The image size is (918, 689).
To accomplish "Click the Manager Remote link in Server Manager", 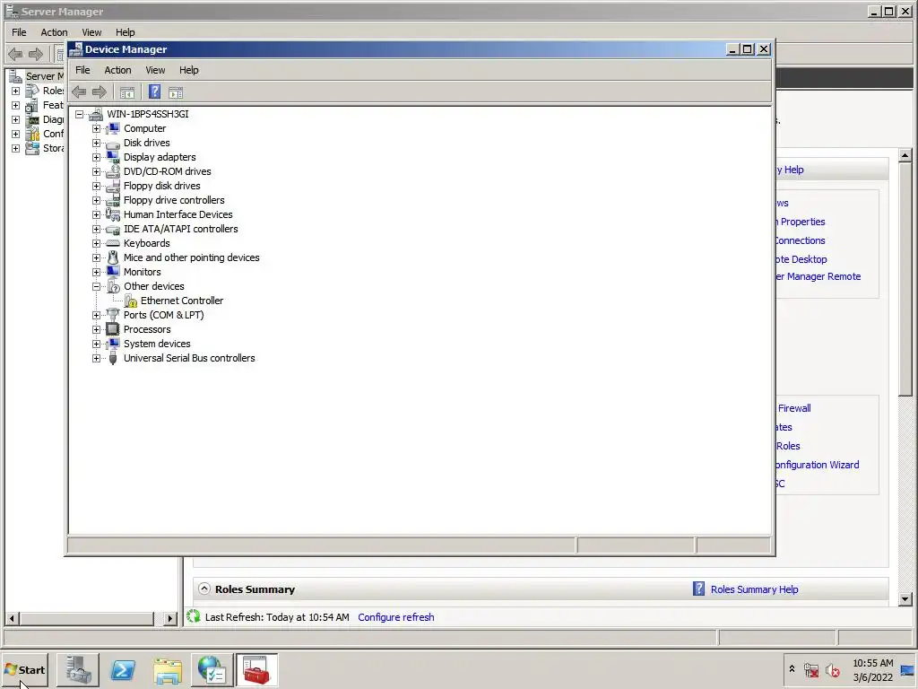I will point(818,276).
